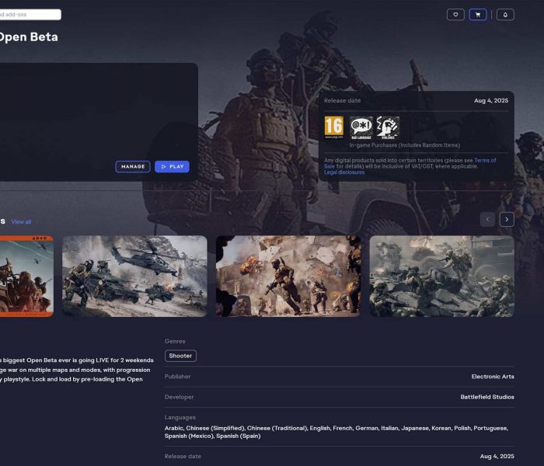Open the soldiers in rubble screenshot thumbnail
The width and height of the screenshot is (544, 466).
[x=441, y=276]
